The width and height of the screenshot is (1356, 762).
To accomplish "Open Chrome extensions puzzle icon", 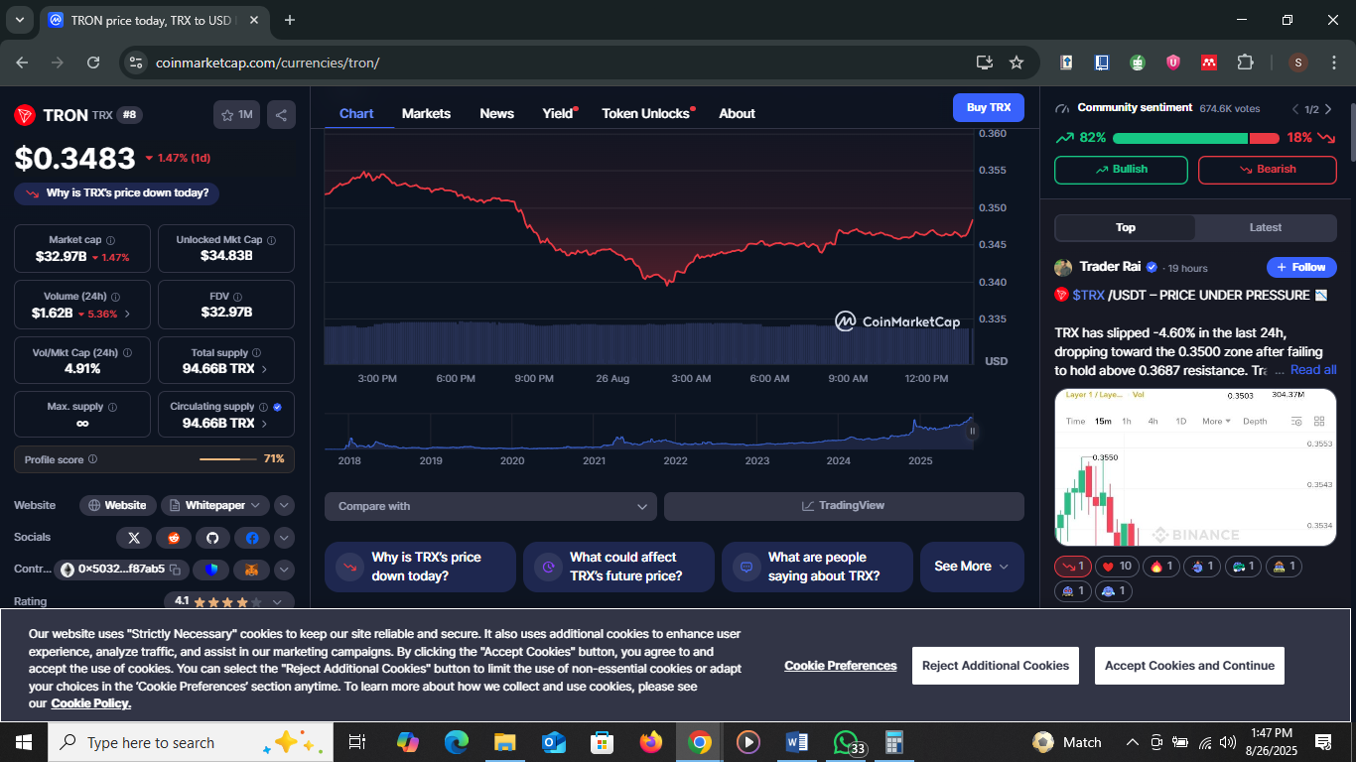I will (x=1245, y=63).
